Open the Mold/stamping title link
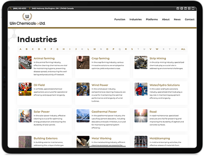Screen dimensions: 204x156 pos(160,139)
